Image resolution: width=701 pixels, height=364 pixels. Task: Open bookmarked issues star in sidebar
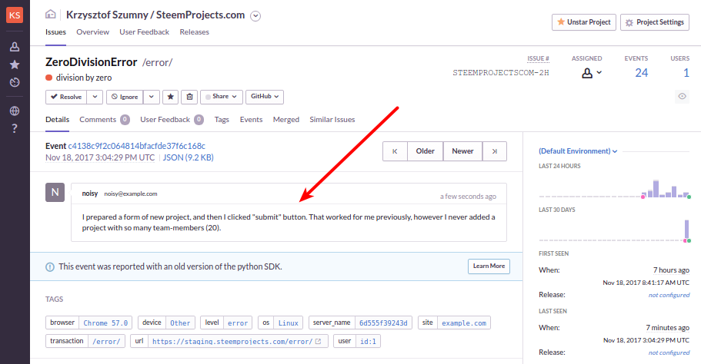(15, 65)
